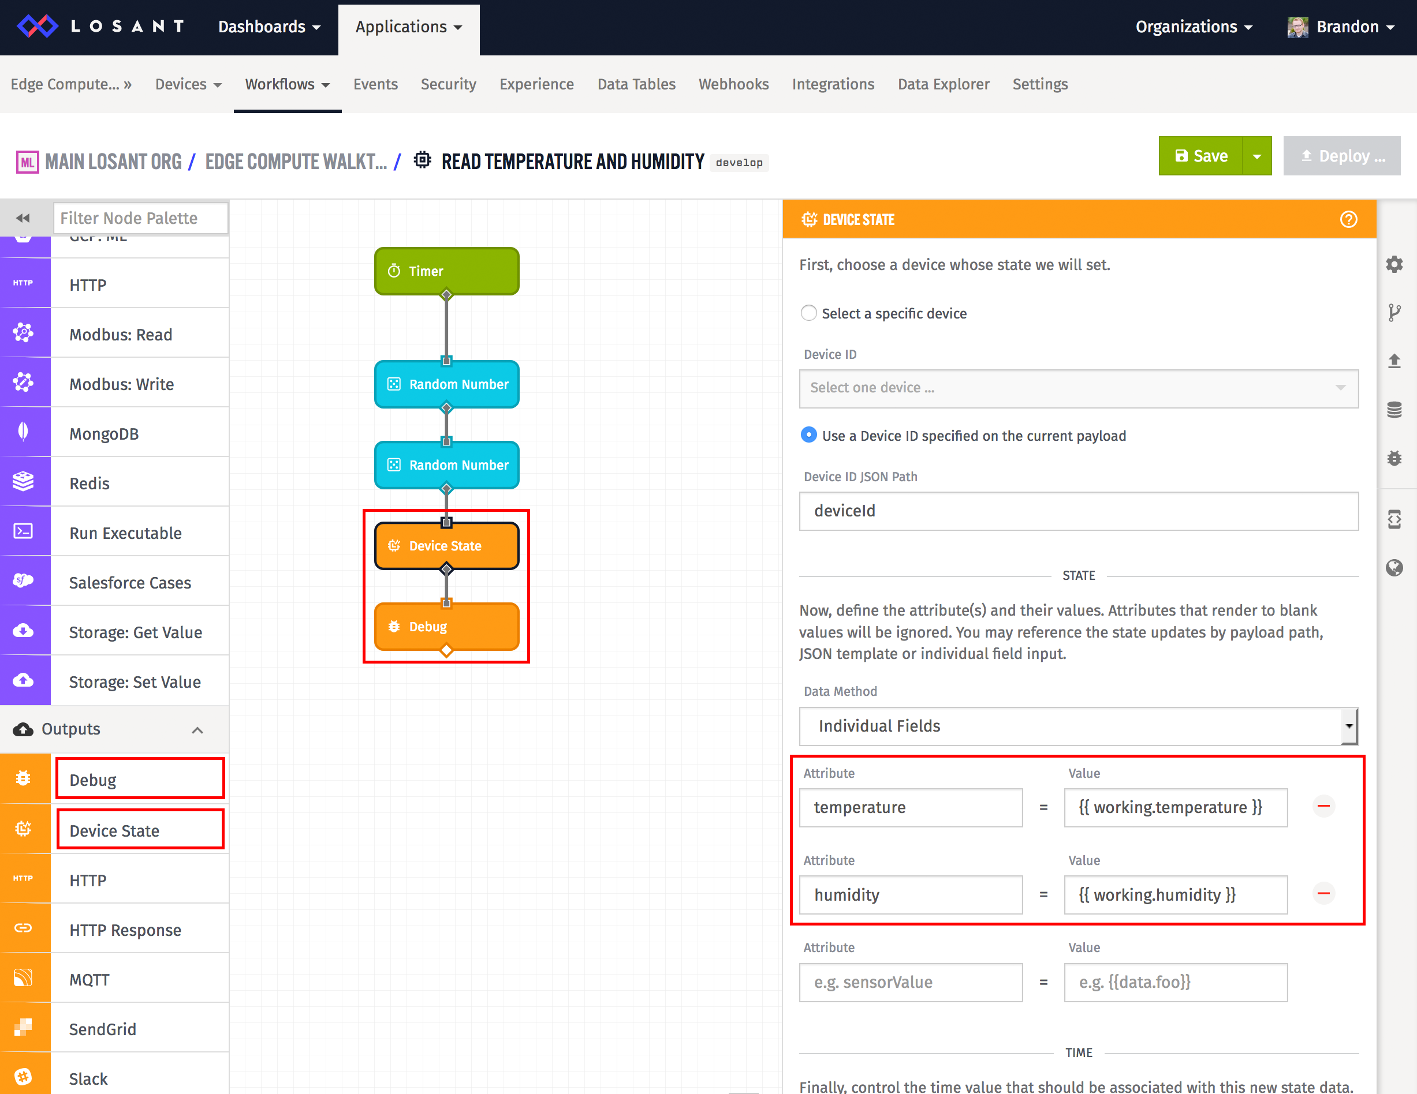Viewport: 1417px width, 1094px height.
Task: Go to Settings tab
Action: tap(1040, 84)
